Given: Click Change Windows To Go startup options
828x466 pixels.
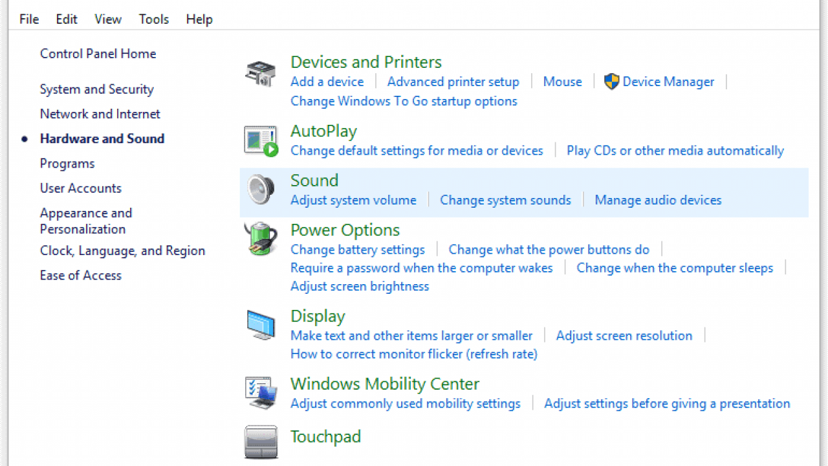Looking at the screenshot, I should [404, 101].
